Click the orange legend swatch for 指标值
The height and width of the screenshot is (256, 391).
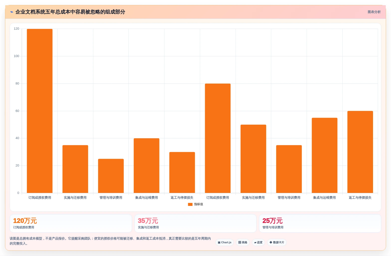pyautogui.click(x=190, y=204)
